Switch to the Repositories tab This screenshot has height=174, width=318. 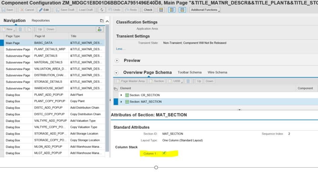click(41, 21)
